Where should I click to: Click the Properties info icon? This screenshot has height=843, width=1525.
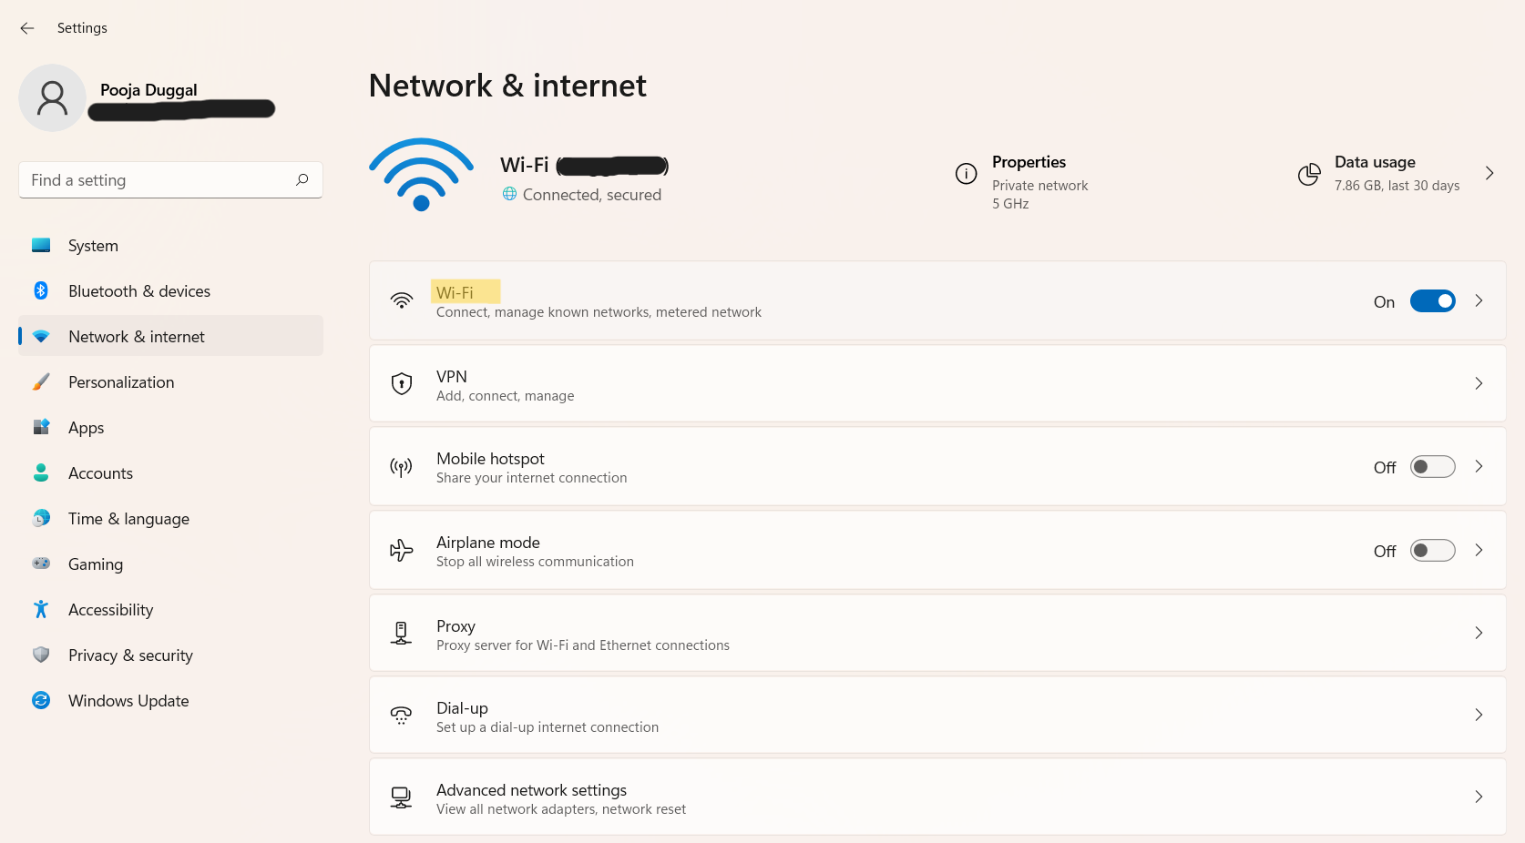point(966,173)
